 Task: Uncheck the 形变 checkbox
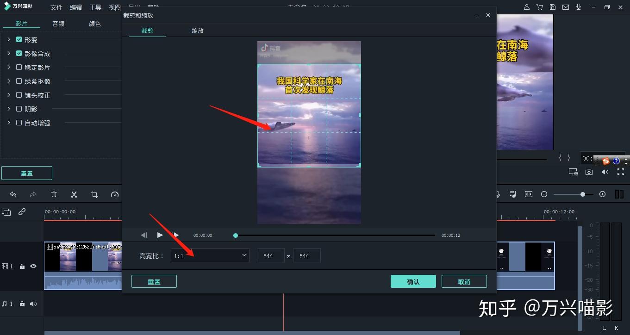[x=19, y=39]
